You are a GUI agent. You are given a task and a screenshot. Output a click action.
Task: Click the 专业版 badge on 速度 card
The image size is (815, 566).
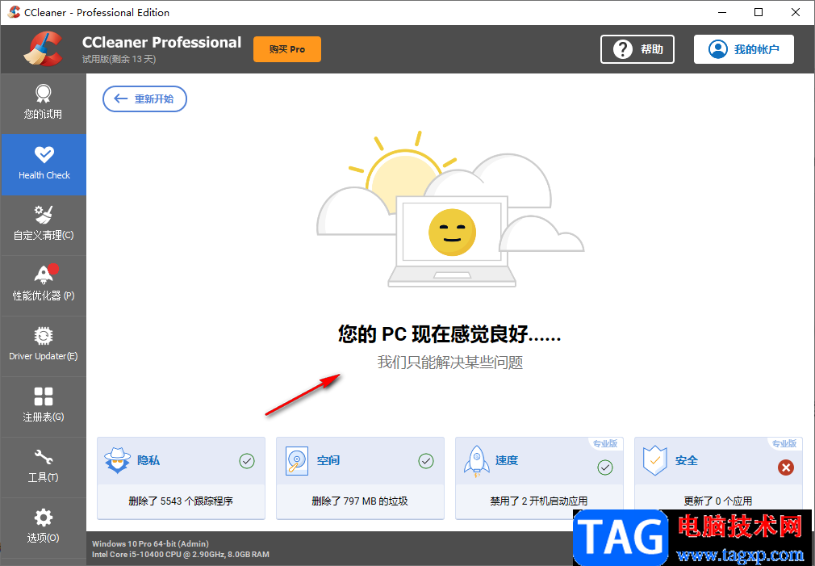pyautogui.click(x=605, y=443)
